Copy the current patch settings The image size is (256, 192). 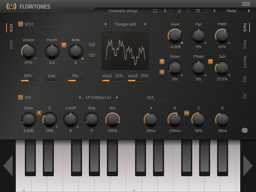[197, 11]
